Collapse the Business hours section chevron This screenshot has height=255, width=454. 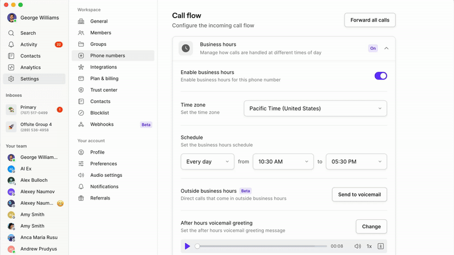coord(386,48)
